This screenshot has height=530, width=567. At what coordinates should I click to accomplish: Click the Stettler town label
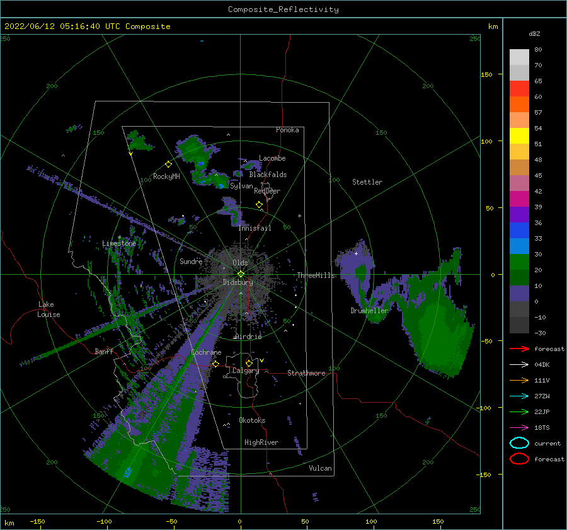[x=367, y=182]
